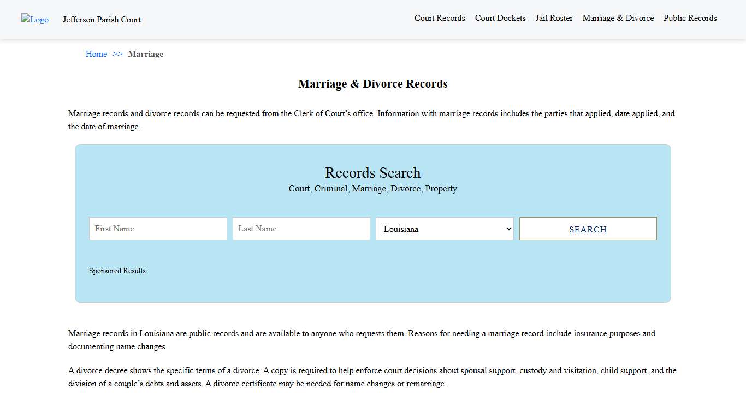Click the Records Search heading
This screenshot has height=419, width=746.
click(x=373, y=173)
